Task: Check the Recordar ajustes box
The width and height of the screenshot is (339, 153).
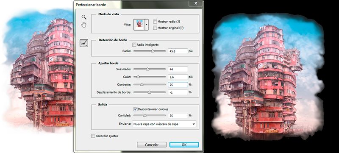Action: click(x=93, y=136)
